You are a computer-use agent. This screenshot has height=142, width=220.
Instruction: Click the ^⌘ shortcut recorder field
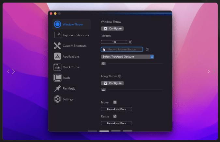coord(114,42)
